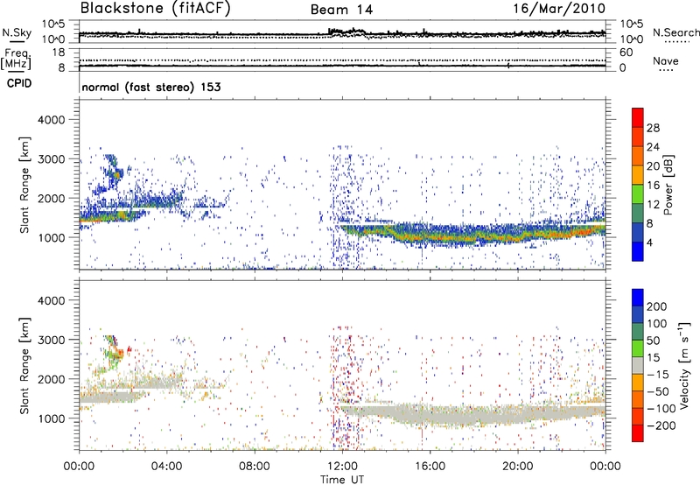Click the CPID label

click(19, 83)
